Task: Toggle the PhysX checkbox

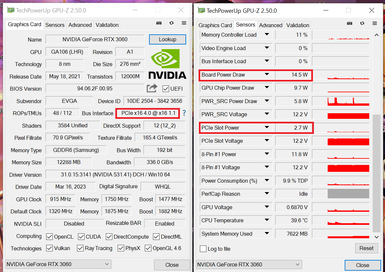Action: tap(121, 248)
